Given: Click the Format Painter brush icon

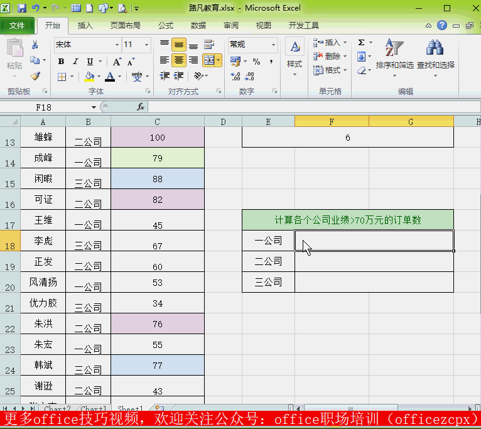Looking at the screenshot, I should [x=35, y=76].
